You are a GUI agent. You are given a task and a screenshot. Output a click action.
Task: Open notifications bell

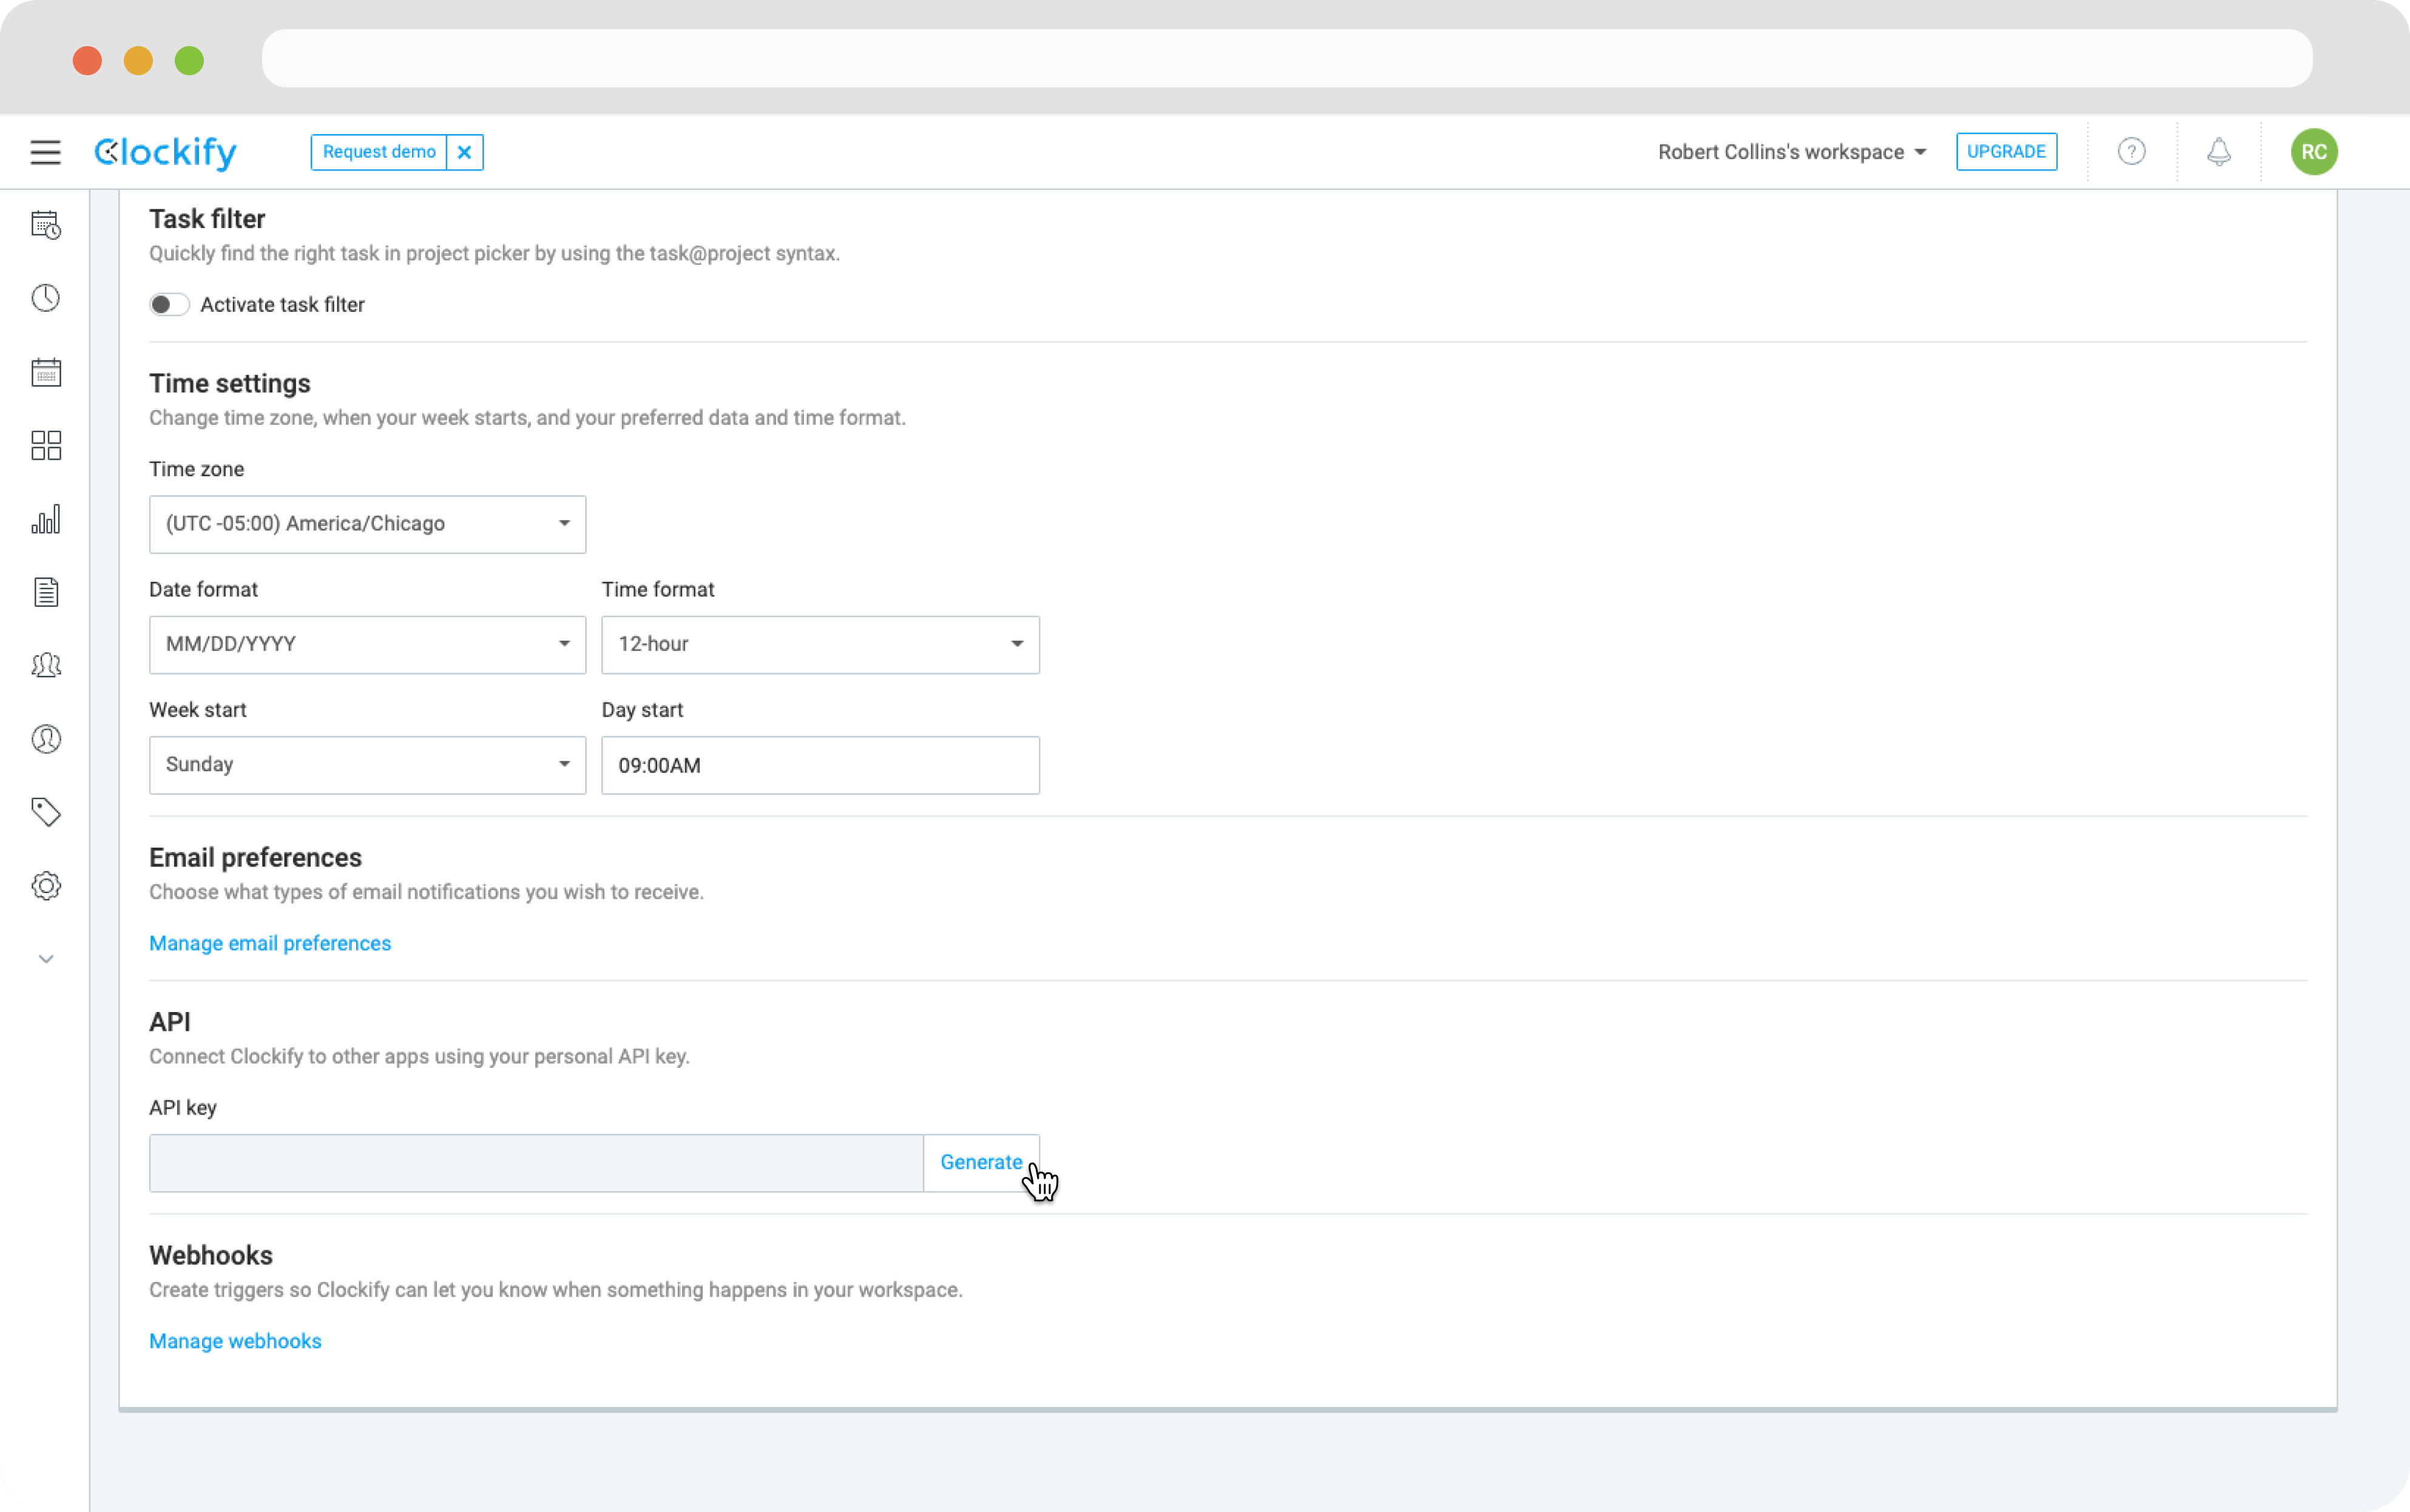pos(2218,152)
